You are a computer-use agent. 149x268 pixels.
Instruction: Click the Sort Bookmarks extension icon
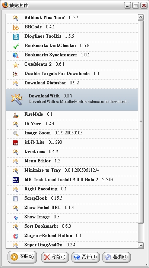(16, 227)
